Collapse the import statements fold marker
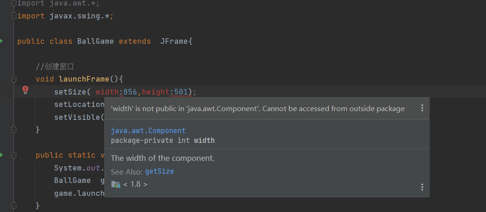The image size is (486, 212). [x=13, y=3]
